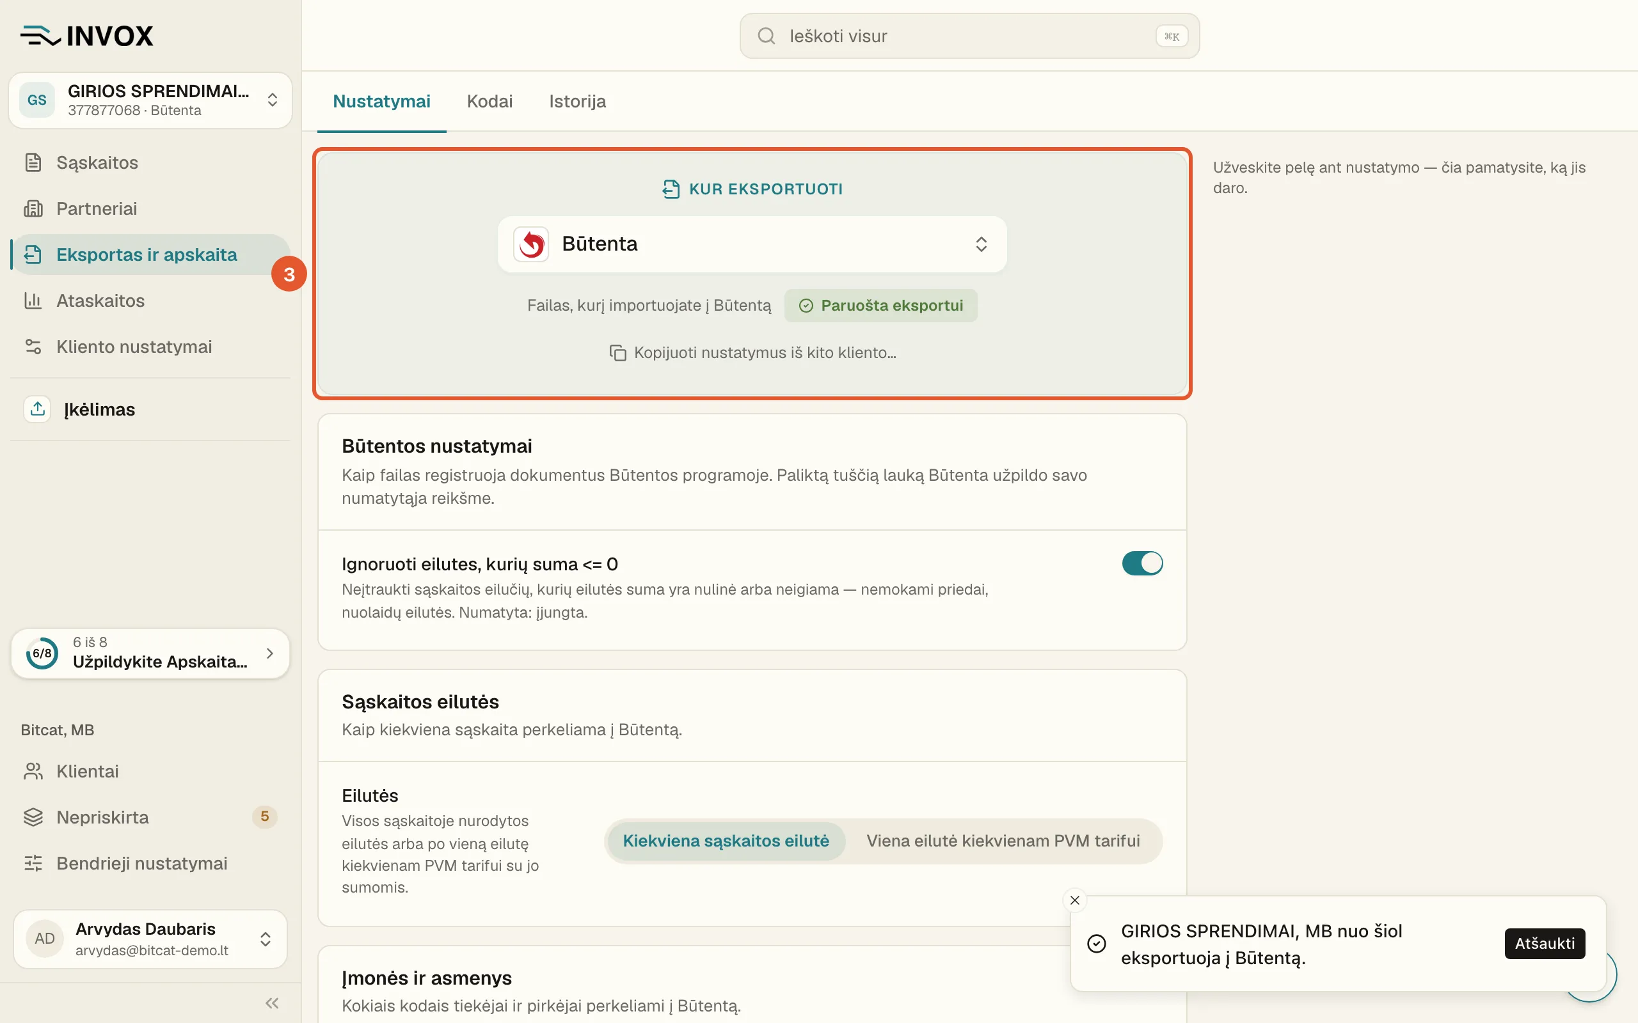Click the Nepriskirta count badge 5
The image size is (1638, 1023).
(265, 816)
